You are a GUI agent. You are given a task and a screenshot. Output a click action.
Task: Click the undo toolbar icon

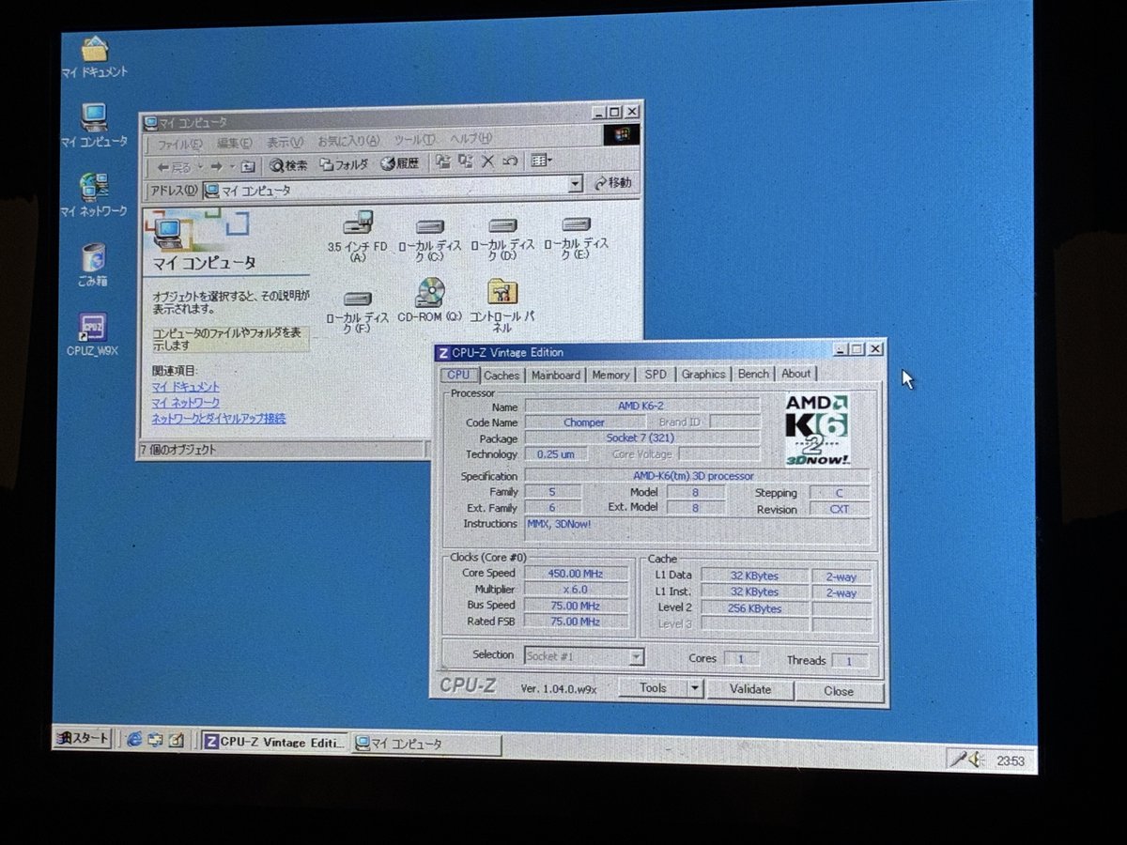point(509,161)
